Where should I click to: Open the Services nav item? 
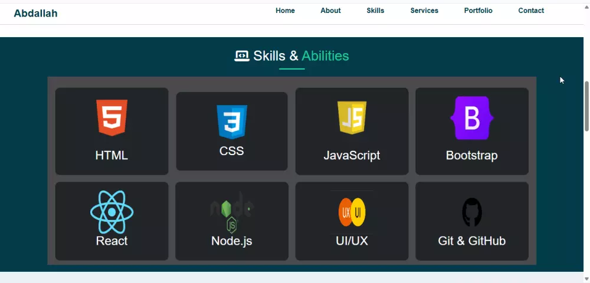(x=424, y=11)
